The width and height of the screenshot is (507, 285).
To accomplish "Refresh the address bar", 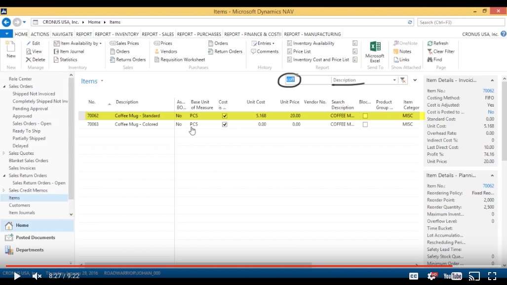I will pyautogui.click(x=410, y=22).
